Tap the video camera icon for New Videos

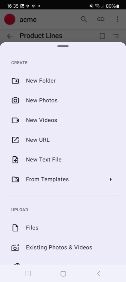click(x=15, y=120)
